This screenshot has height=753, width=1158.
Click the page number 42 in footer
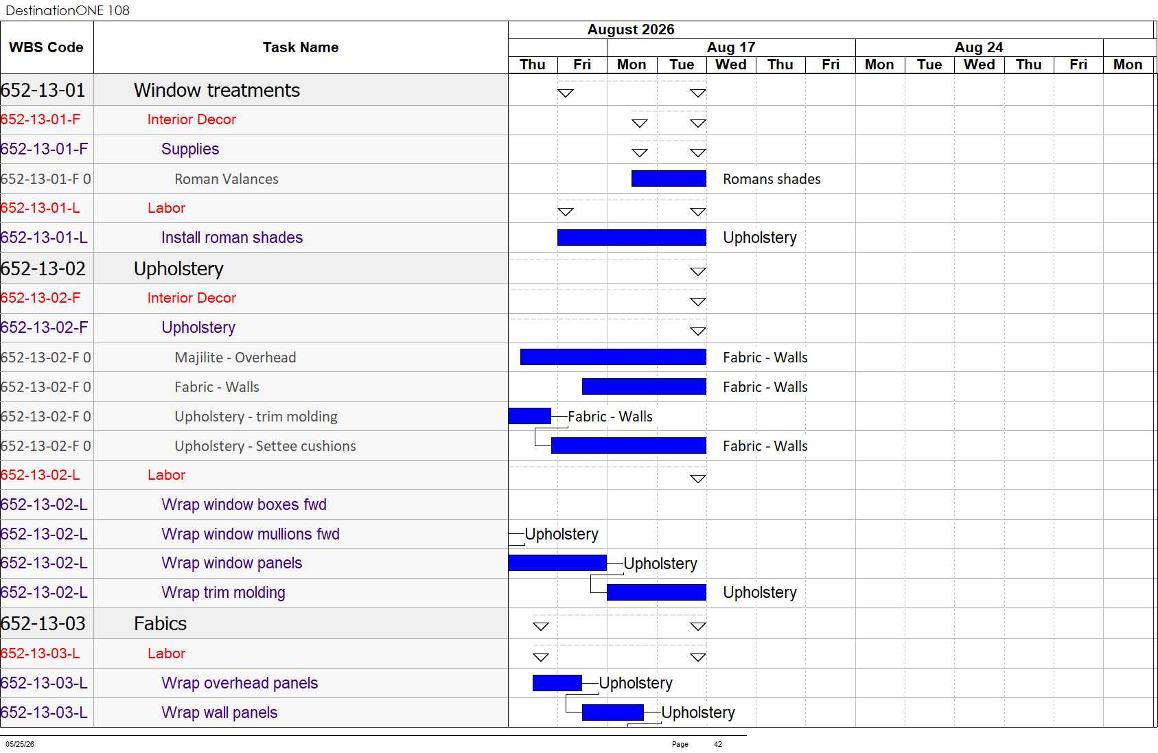(718, 744)
